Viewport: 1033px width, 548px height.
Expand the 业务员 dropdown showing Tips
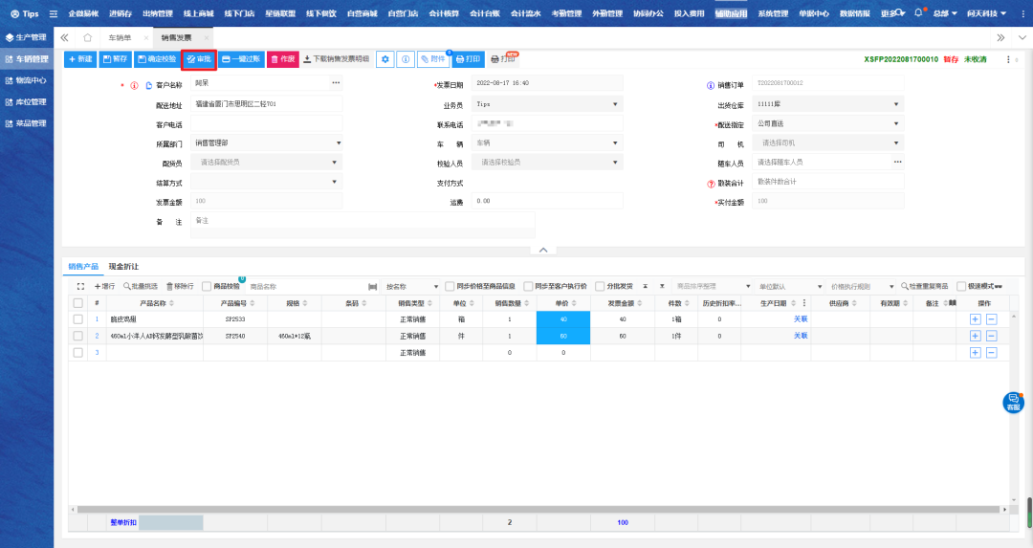pos(543,104)
